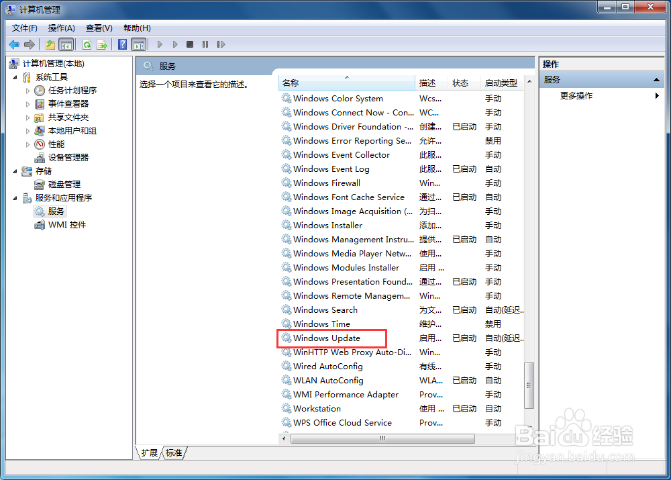The height and width of the screenshot is (480, 671).
Task: Click the Forward arrow toolbar icon
Action: (30, 44)
